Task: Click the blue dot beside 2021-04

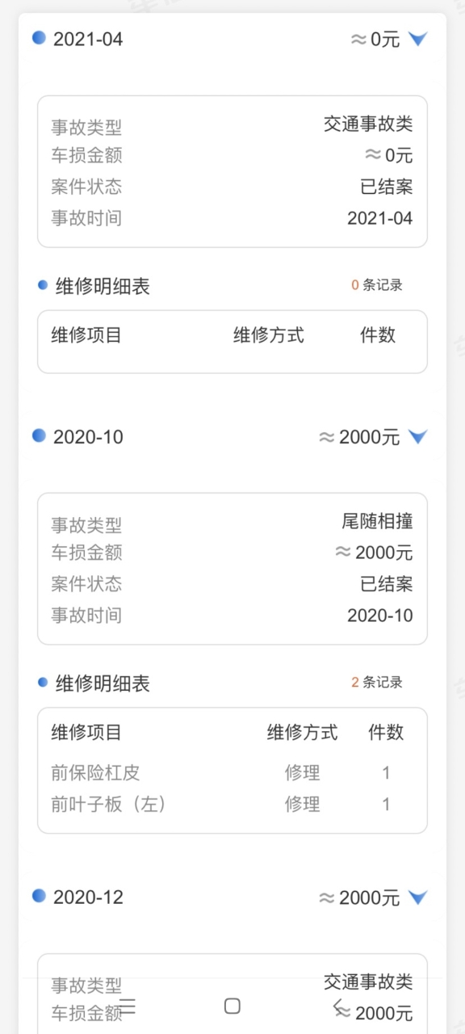Action: (x=39, y=37)
